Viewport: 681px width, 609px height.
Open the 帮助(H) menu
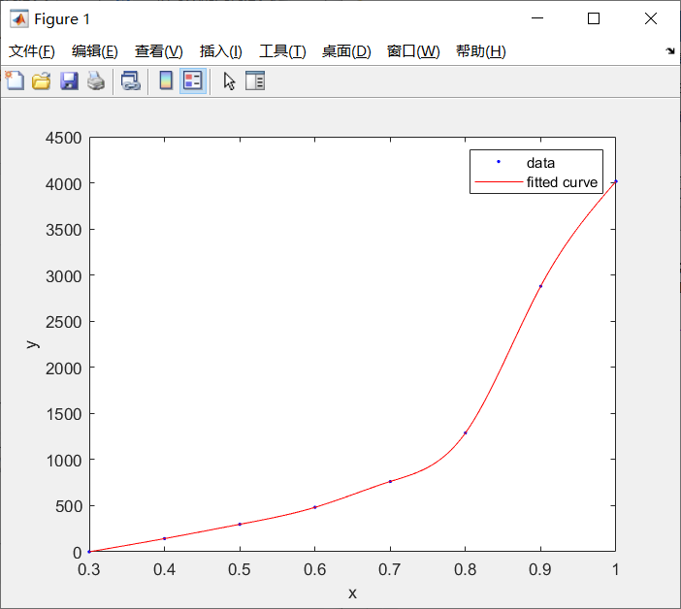pyautogui.click(x=481, y=51)
